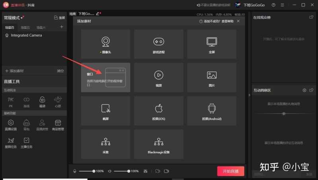Viewport: 318px width, 180px height.
Task: Toggle the speaker mute icon
Action: point(109,171)
